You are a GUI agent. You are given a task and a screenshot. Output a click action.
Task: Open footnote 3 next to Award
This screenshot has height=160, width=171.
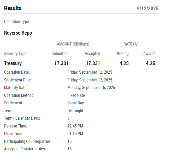154,52
